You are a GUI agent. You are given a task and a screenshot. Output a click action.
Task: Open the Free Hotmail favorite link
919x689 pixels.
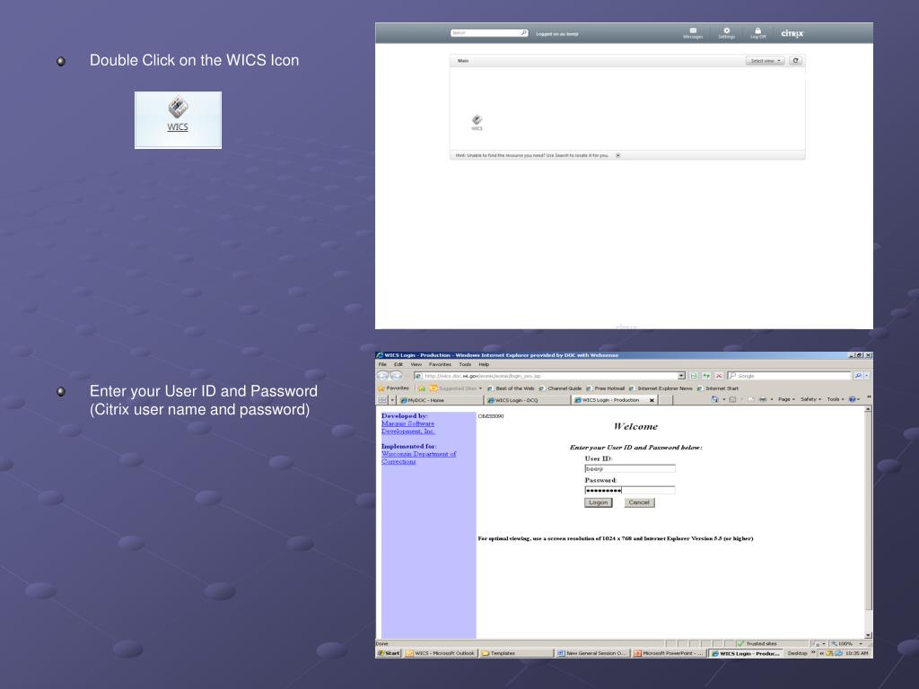605,388
